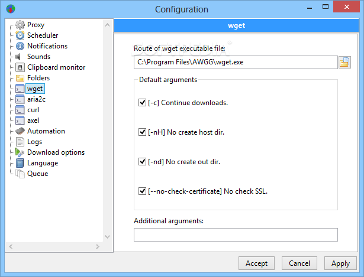364x277 pixels.
Task: Select the Scheduler alarm clock icon
Action: [20, 35]
